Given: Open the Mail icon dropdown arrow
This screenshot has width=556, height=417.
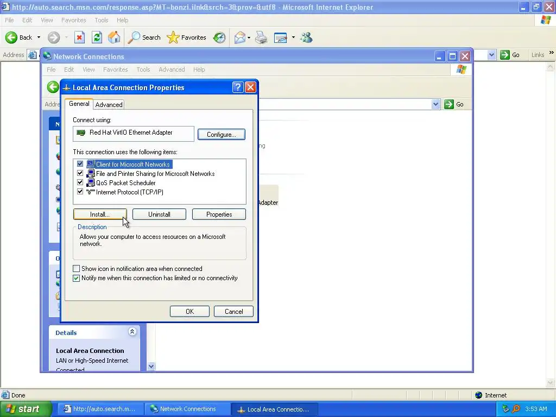Looking at the screenshot, I should (x=249, y=37).
